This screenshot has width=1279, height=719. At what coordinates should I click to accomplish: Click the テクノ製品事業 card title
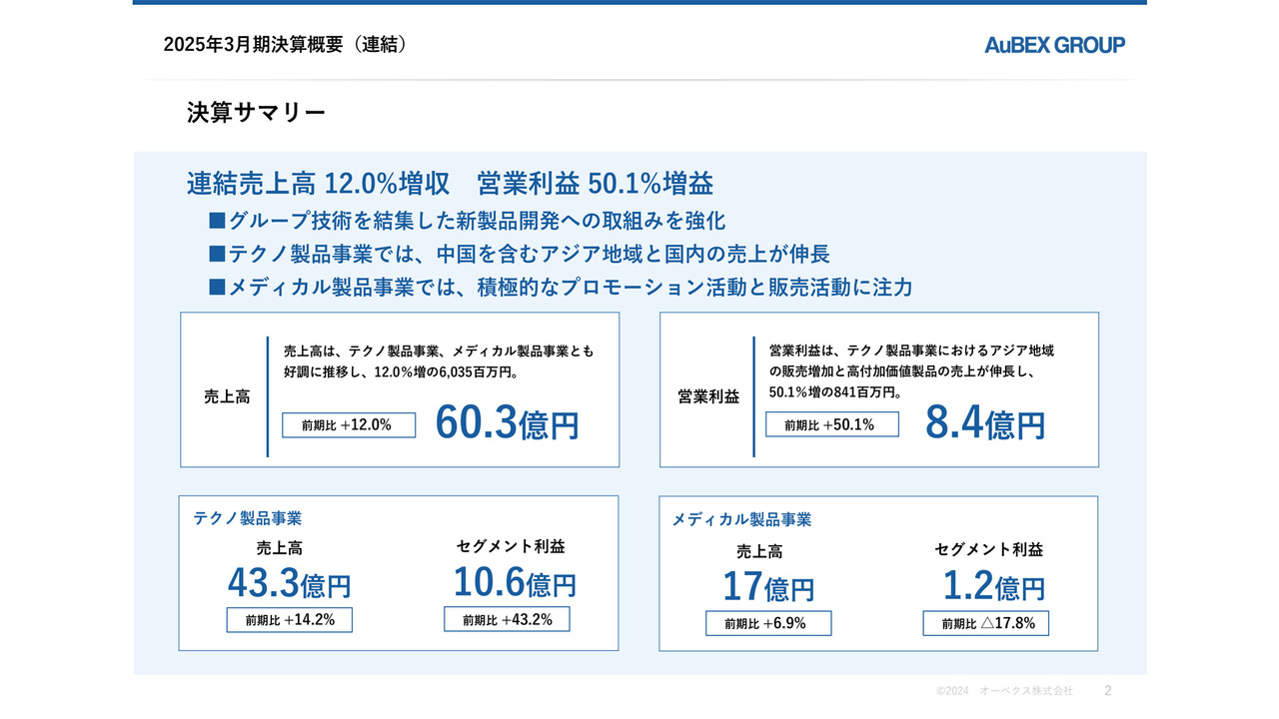(248, 518)
